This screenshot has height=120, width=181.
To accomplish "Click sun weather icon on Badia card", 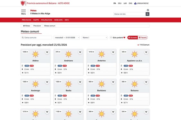I will 69,84.
